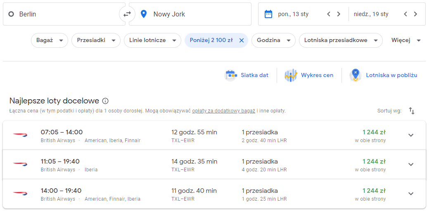Open opłaty za dodatkowy bagaż link

point(224,111)
